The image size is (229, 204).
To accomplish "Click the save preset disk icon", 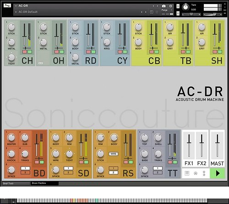I will pyautogui.click(x=152, y=12).
